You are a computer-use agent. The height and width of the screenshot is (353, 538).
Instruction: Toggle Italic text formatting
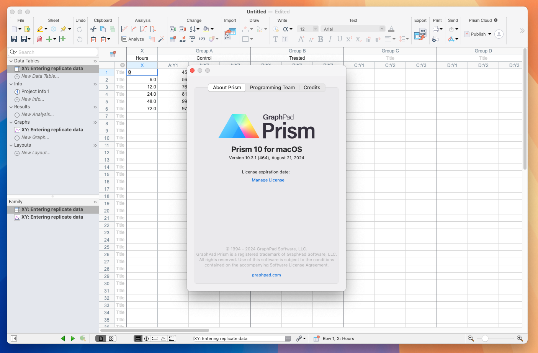coord(330,39)
